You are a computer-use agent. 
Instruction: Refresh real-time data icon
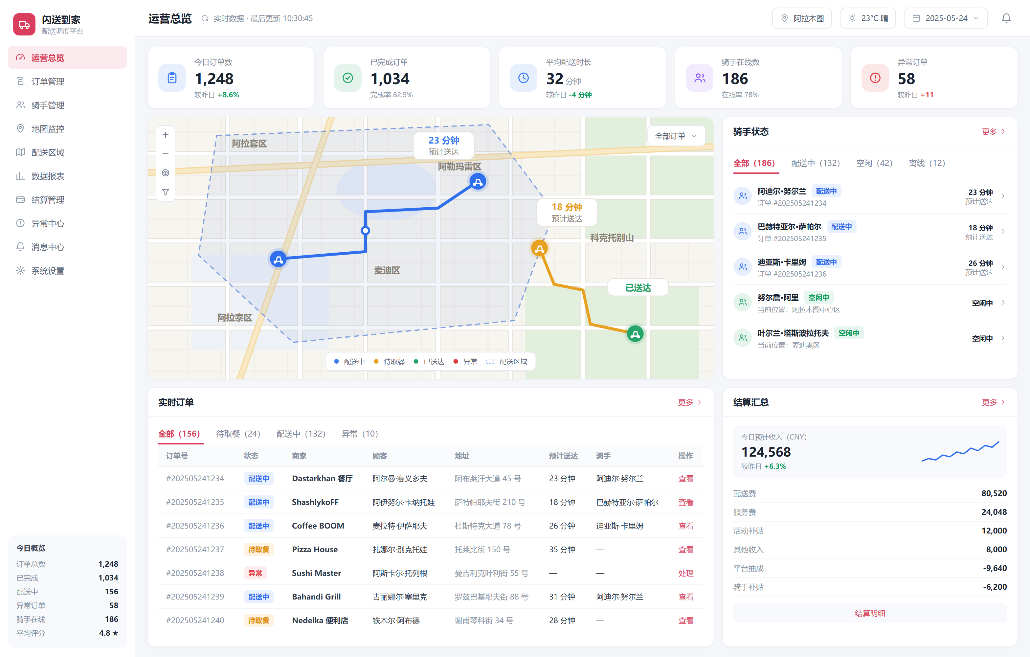(205, 18)
